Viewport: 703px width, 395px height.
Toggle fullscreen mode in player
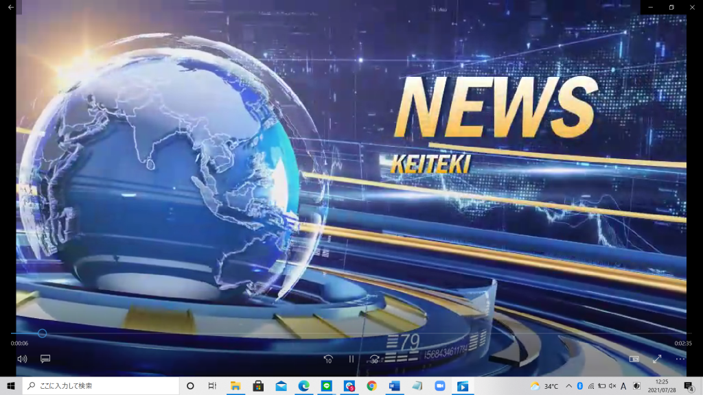click(657, 359)
